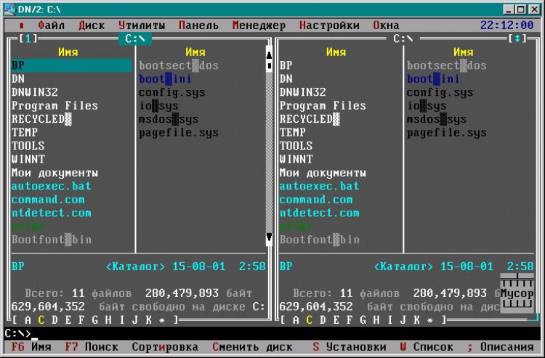545x358 pixels.
Task: Click the left panel C:\ path title
Action: 135,38
